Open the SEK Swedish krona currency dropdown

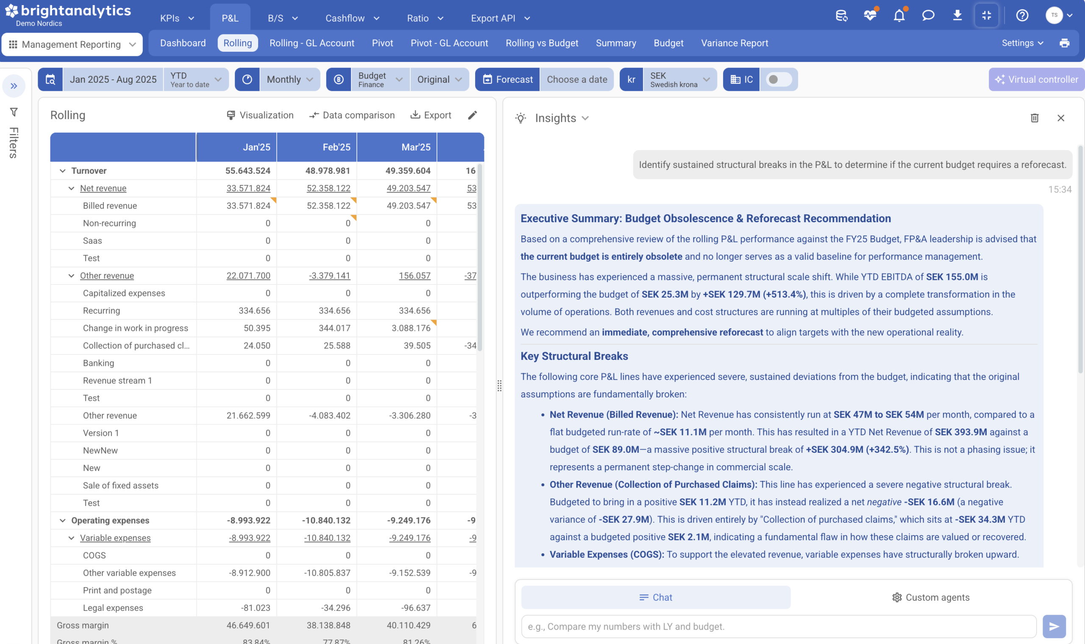(680, 79)
